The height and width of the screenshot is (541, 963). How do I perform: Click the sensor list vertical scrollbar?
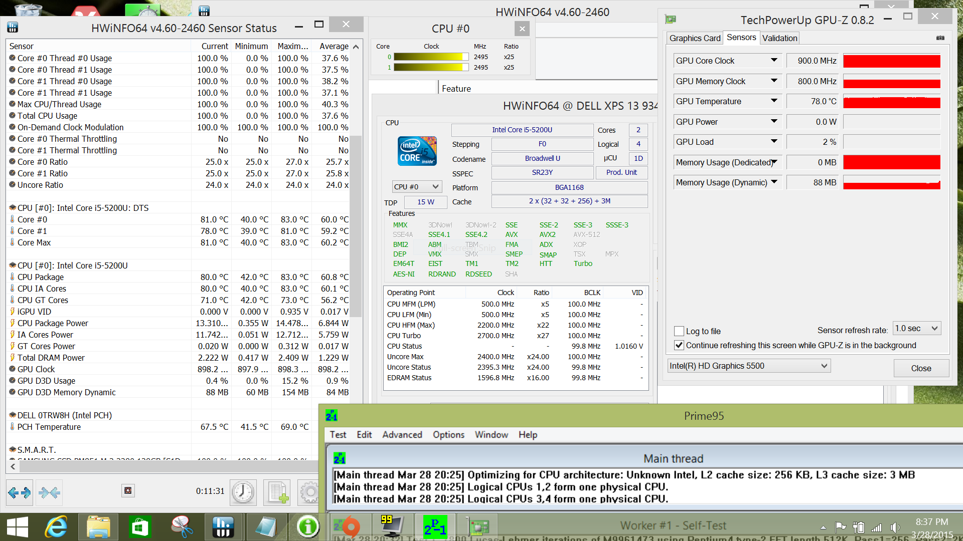[x=356, y=225]
